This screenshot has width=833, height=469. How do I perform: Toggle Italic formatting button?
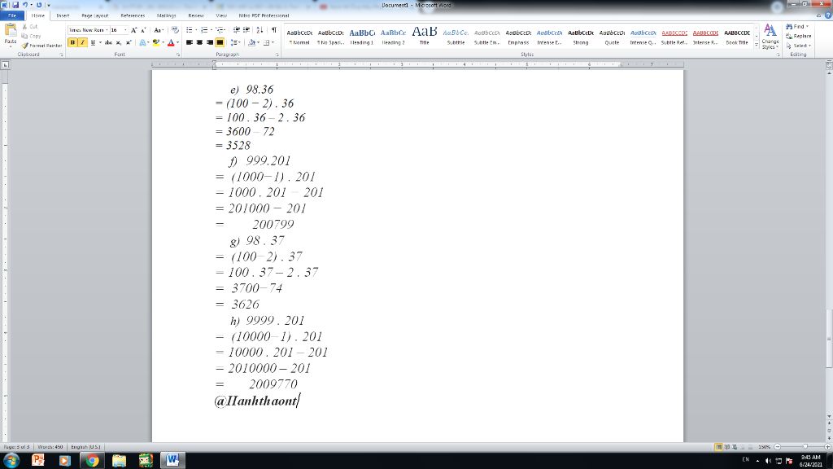83,42
